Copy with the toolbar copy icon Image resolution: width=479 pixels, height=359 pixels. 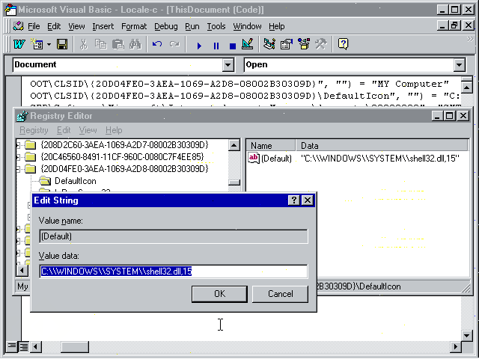[100, 44]
